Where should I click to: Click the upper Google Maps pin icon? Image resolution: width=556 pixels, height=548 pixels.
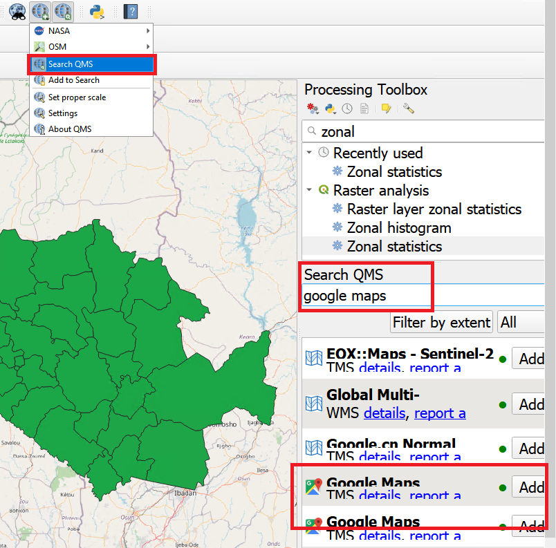coord(314,486)
